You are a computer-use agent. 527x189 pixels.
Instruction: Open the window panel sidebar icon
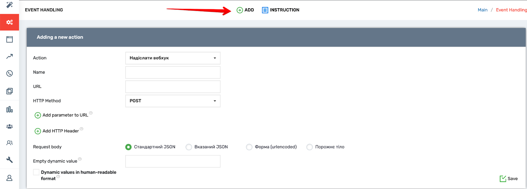[10, 40]
